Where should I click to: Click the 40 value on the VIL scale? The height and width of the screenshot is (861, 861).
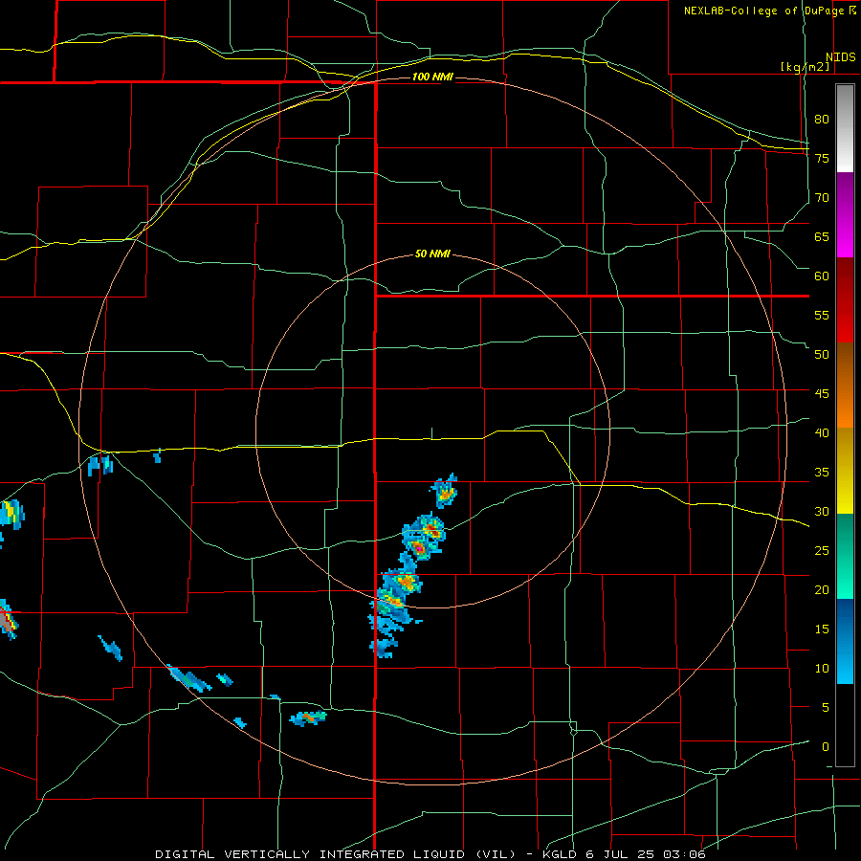click(x=822, y=433)
